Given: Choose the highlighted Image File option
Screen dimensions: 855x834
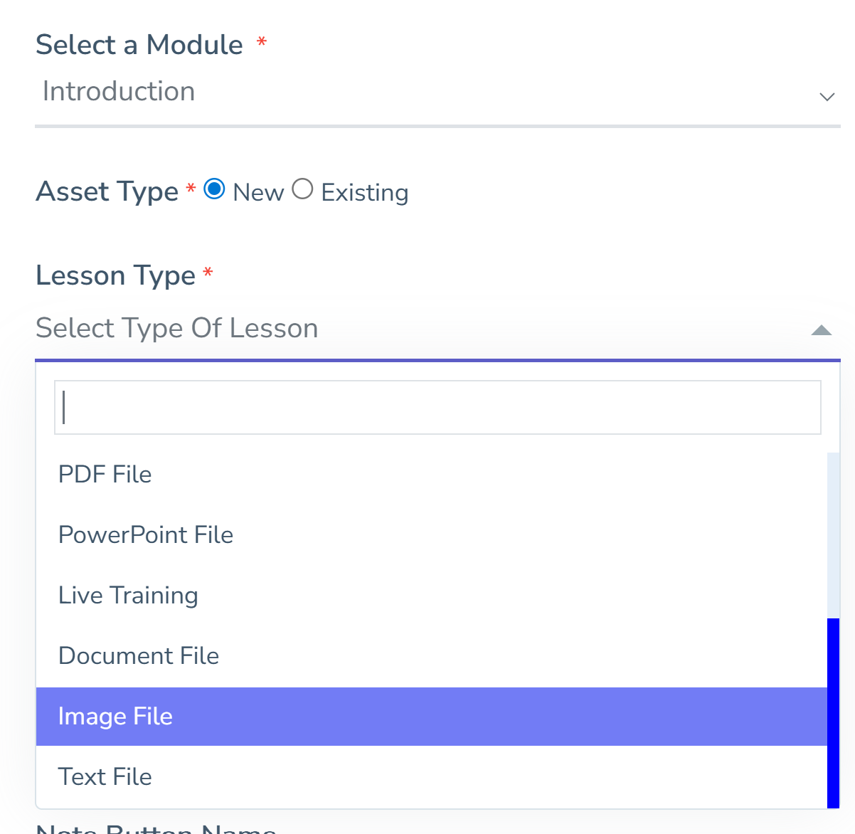Looking at the screenshot, I should [115, 717].
